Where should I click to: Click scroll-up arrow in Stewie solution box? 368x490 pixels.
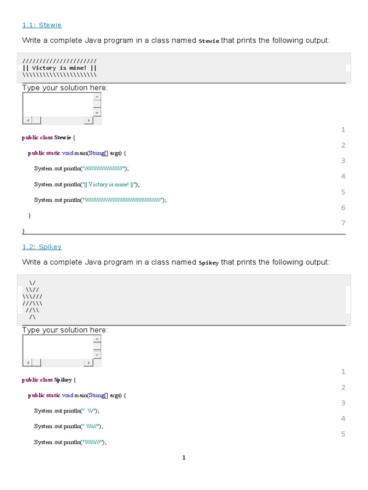(x=97, y=96)
